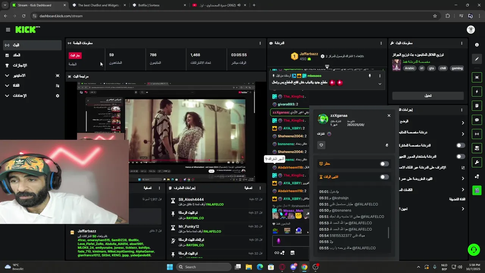The width and height of the screenshot is (485, 273).
Task: Open account age restrictions row arrow
Action: [x=463, y=179]
